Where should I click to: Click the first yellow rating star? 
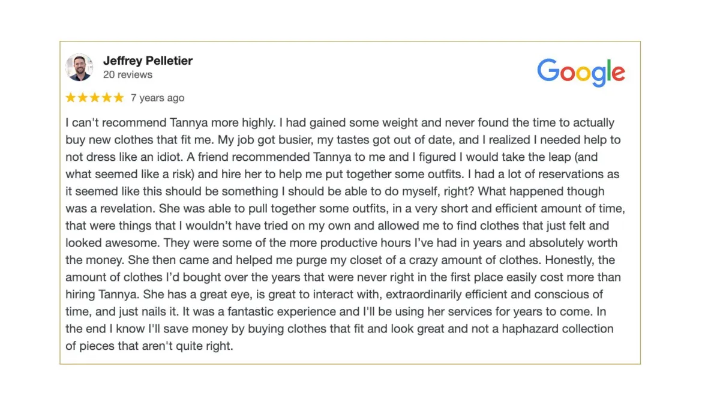[x=71, y=98]
